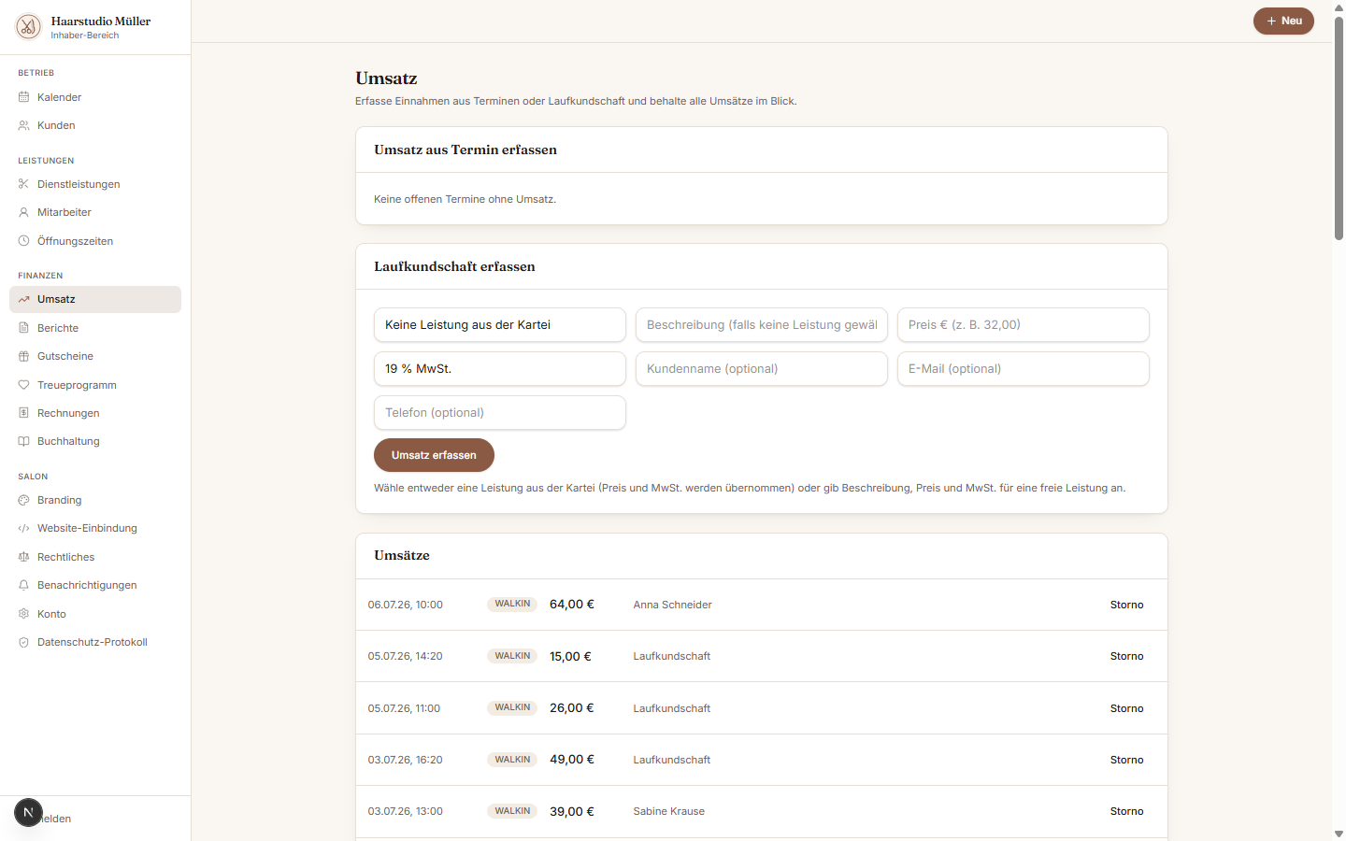Click the amount 49,00 €

tap(572, 760)
